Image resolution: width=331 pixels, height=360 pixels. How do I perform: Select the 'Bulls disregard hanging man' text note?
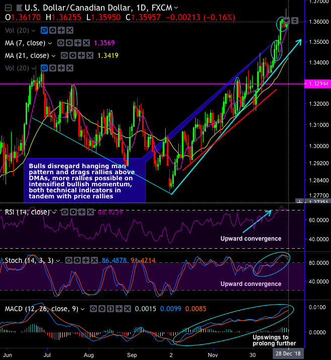coord(84,181)
